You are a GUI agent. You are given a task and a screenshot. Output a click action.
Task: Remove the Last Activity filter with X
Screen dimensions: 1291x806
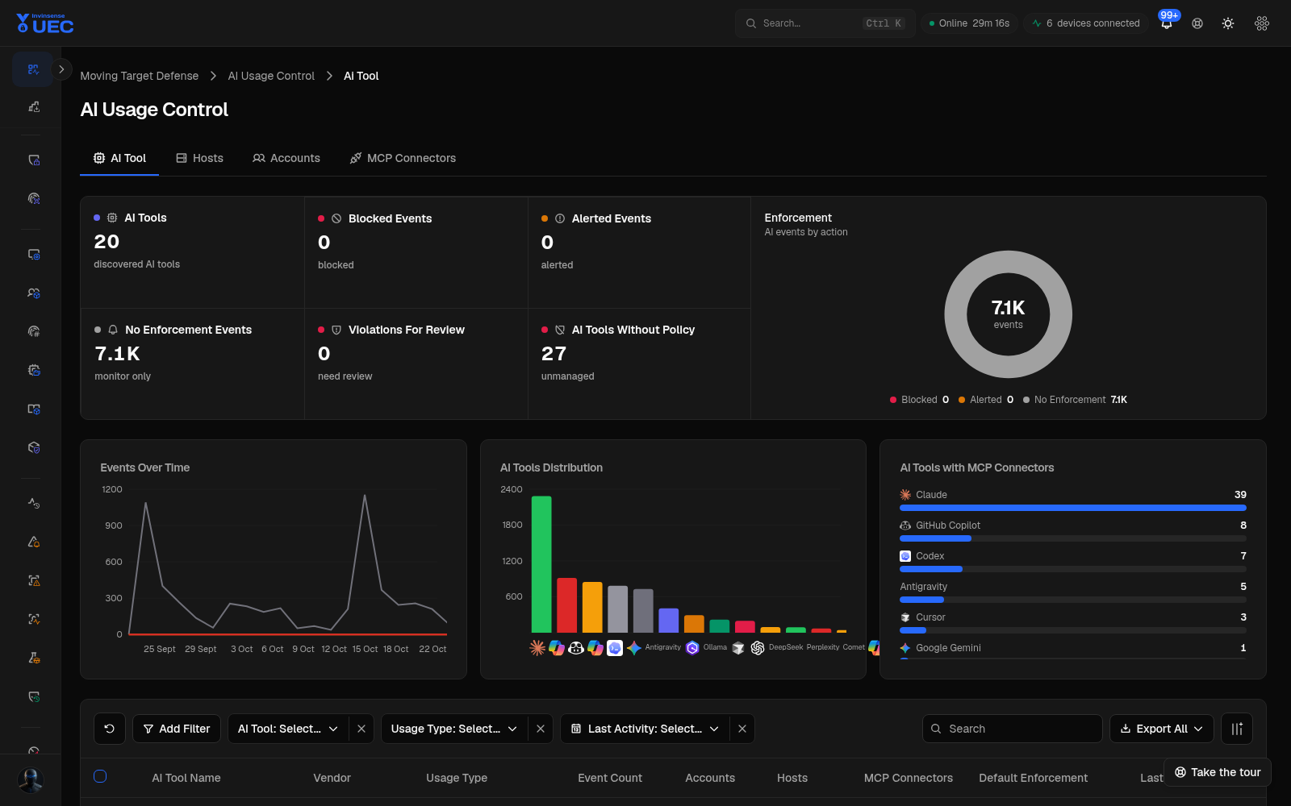click(x=742, y=729)
